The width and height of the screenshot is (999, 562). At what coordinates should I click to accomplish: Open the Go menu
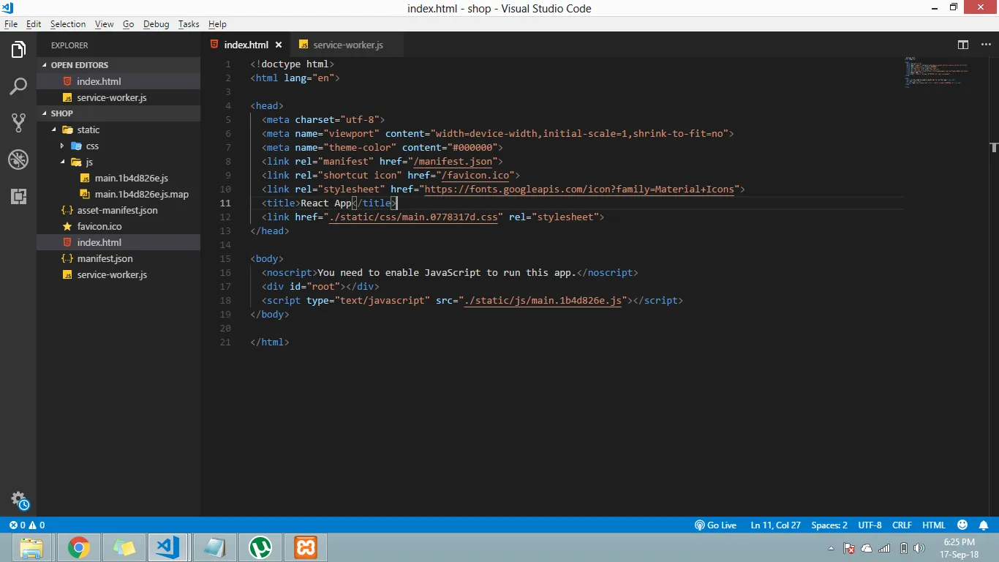click(129, 24)
